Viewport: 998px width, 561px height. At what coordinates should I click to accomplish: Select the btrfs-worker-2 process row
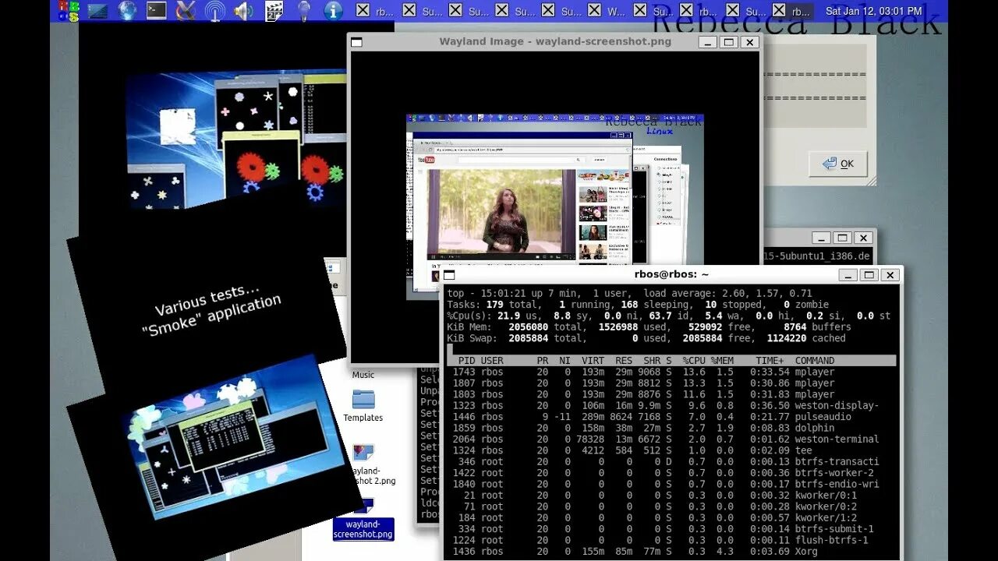click(x=671, y=473)
